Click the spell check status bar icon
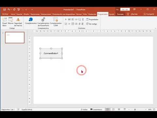Viewport: 157px width, 118px height. [x=18, y=109]
